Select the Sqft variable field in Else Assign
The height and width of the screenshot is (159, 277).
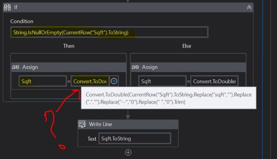[x=162, y=81]
